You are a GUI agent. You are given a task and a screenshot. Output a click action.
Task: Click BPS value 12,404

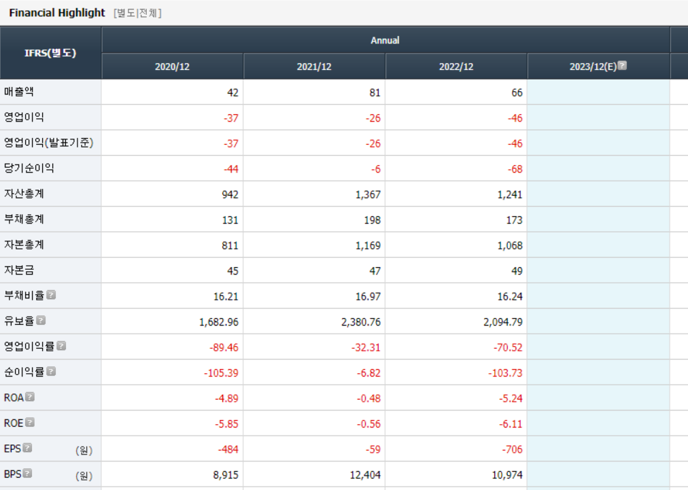(x=365, y=474)
